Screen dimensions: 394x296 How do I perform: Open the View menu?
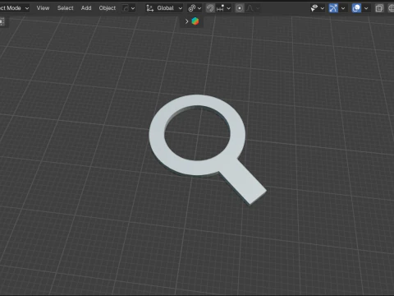click(43, 8)
